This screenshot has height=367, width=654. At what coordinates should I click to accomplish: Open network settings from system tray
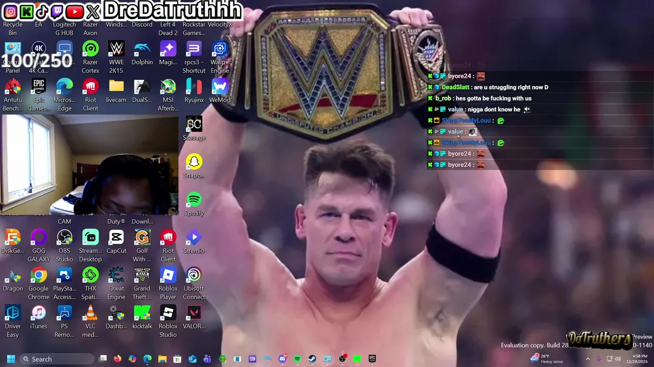610,359
